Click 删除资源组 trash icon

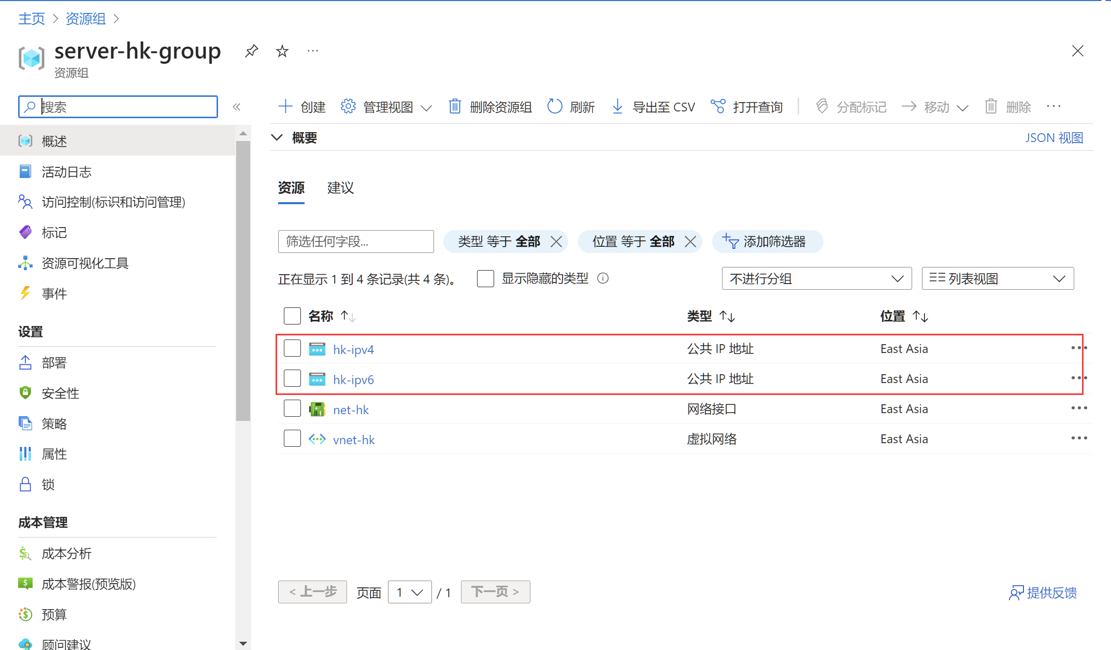pyautogui.click(x=455, y=107)
